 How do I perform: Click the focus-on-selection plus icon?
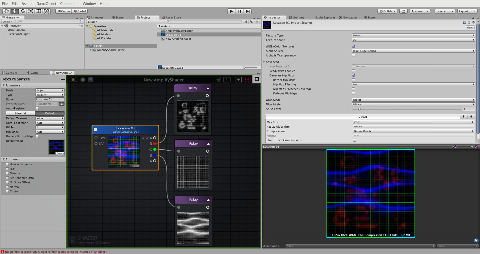[x=238, y=80]
